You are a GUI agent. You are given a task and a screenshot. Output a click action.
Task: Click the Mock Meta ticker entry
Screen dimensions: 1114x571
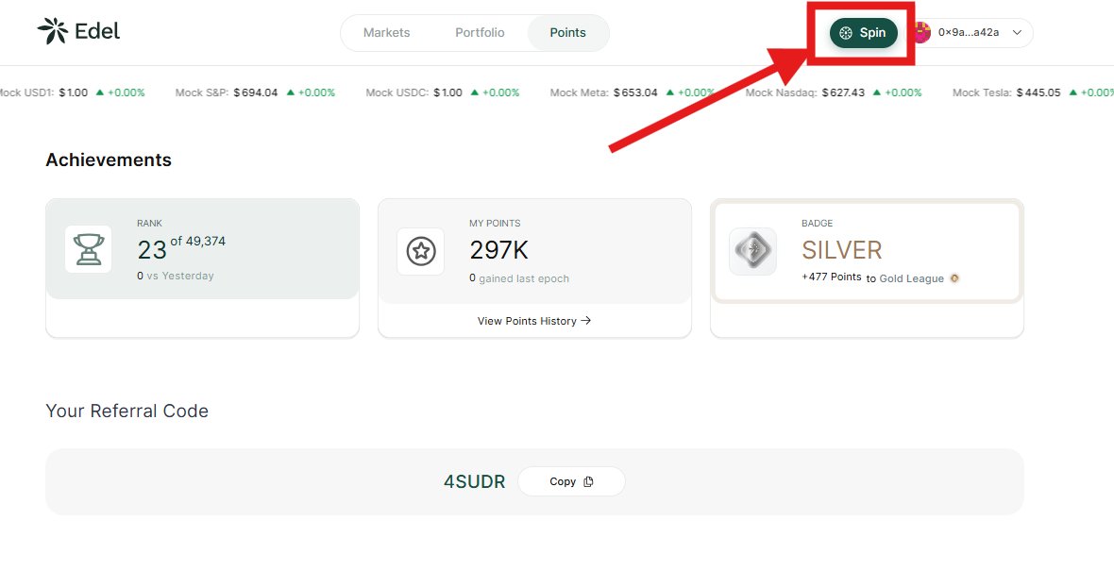(x=633, y=92)
